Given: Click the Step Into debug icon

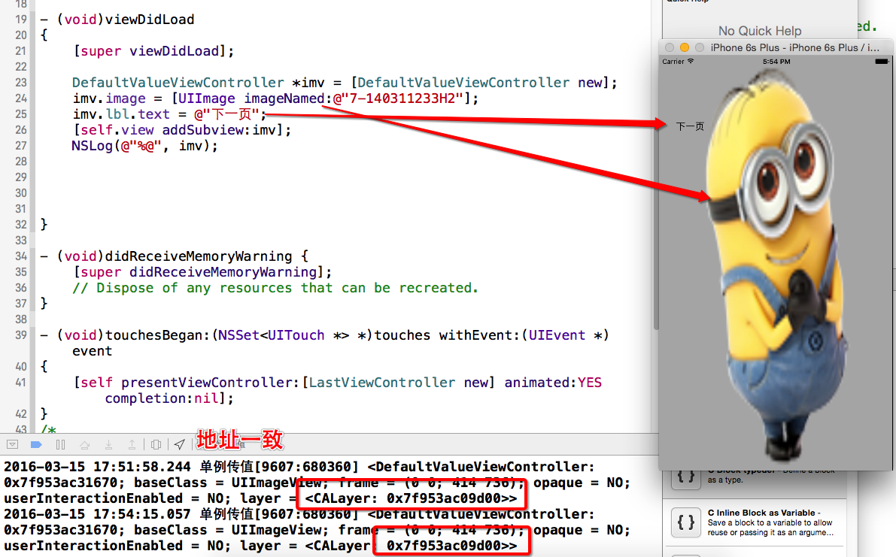Looking at the screenshot, I should (108, 444).
